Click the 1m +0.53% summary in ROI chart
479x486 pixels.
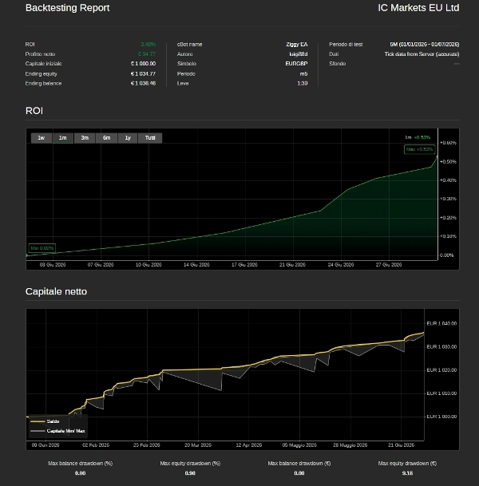pos(418,137)
